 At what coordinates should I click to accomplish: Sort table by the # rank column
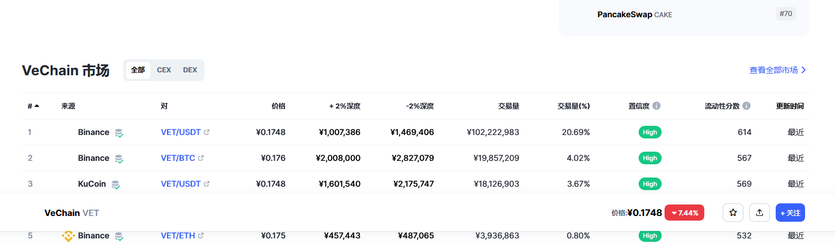coord(33,106)
